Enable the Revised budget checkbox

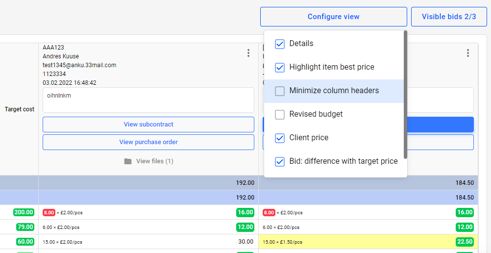[280, 114]
